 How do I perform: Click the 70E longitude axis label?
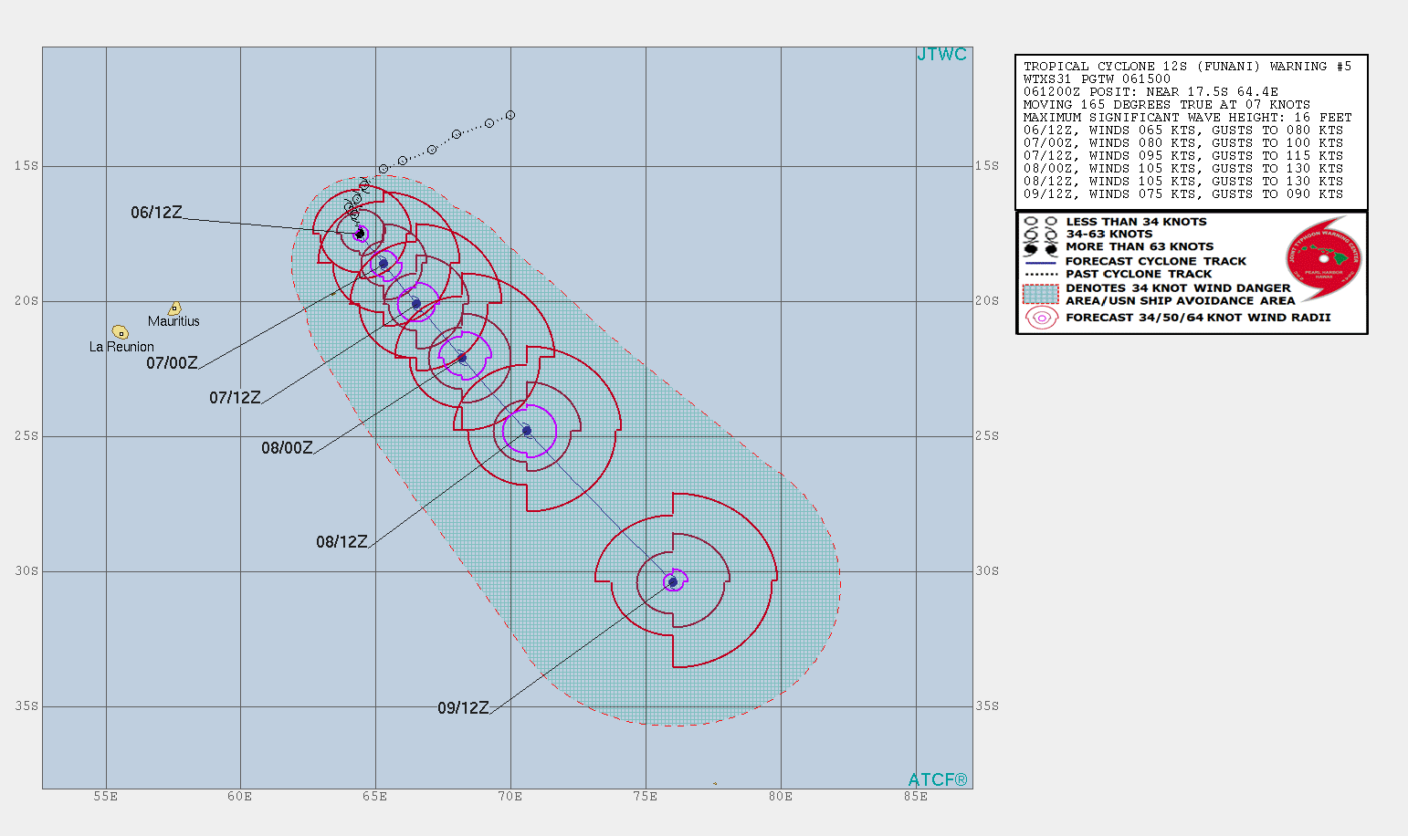coord(510,797)
